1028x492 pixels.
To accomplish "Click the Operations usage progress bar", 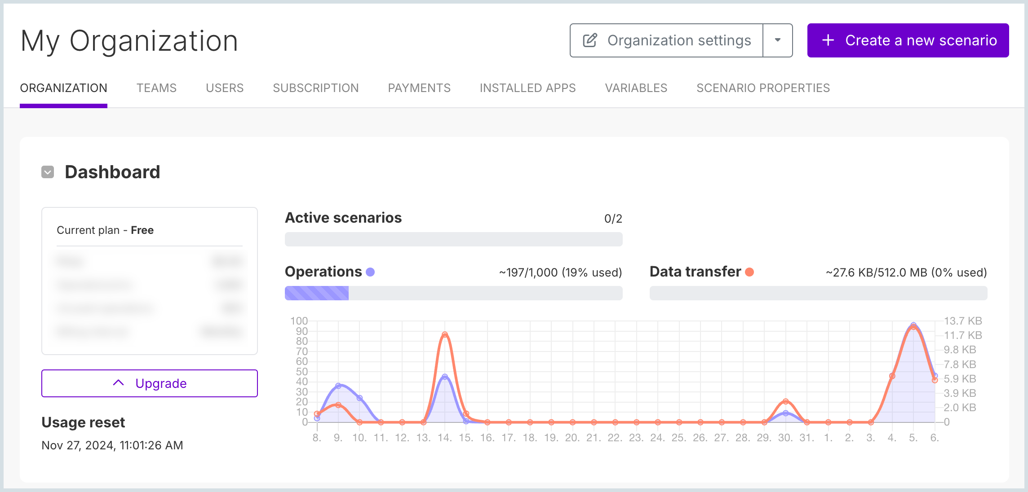I will pyautogui.click(x=453, y=293).
